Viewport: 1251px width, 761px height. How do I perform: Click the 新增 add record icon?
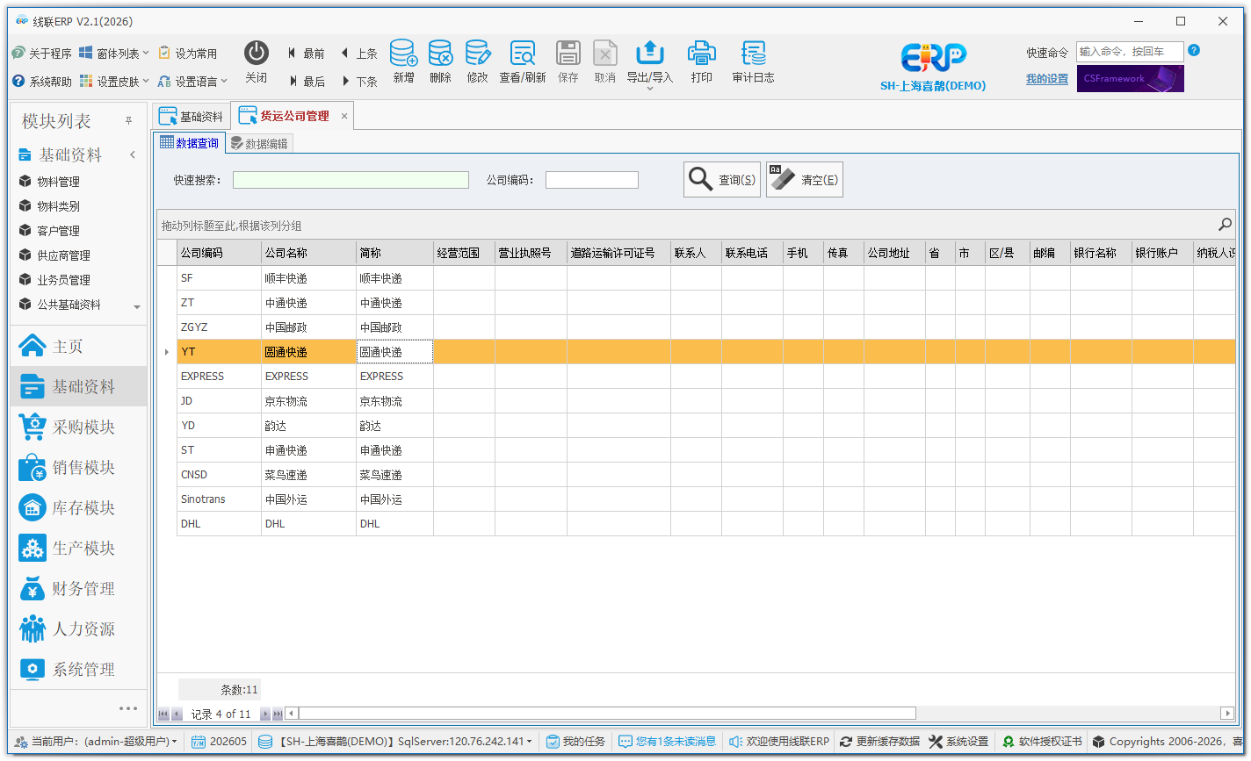point(403,53)
